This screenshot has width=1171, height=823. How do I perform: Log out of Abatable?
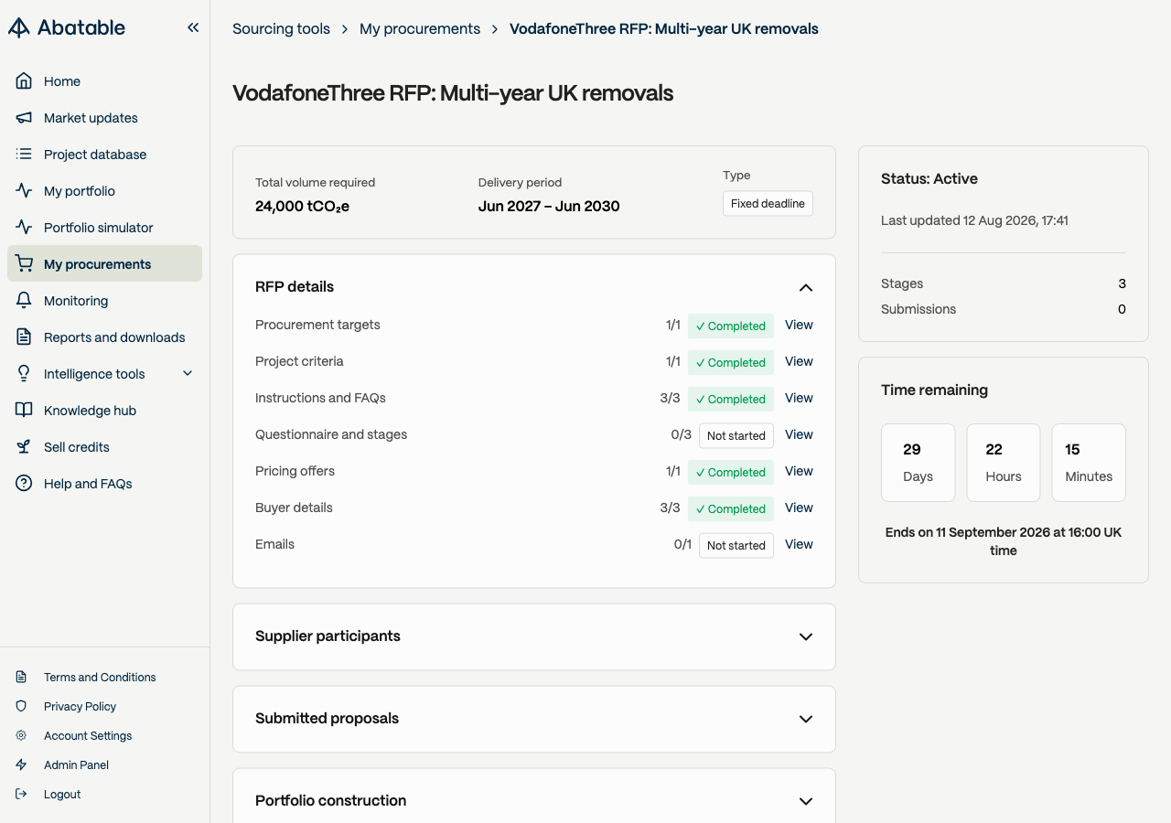click(62, 795)
